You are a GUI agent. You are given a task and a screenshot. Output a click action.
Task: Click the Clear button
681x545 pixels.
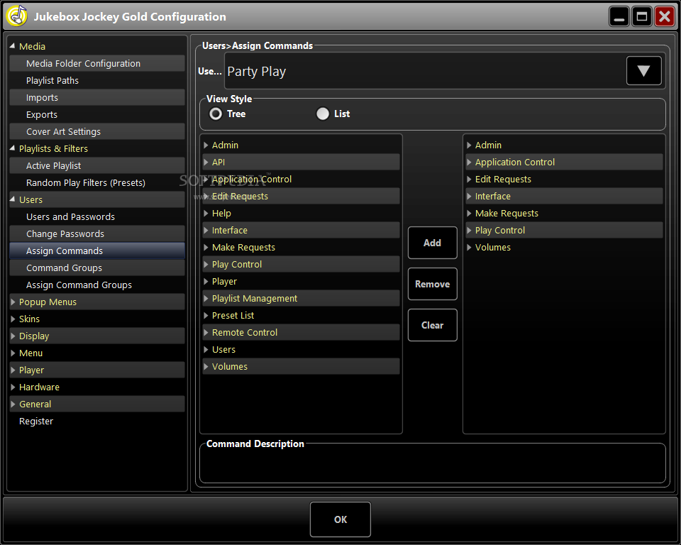[433, 325]
